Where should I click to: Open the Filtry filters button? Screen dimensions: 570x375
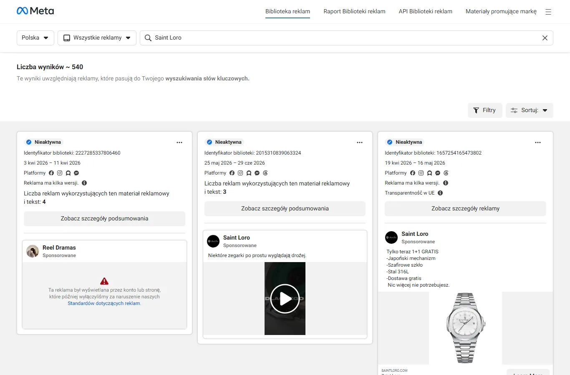485,110
